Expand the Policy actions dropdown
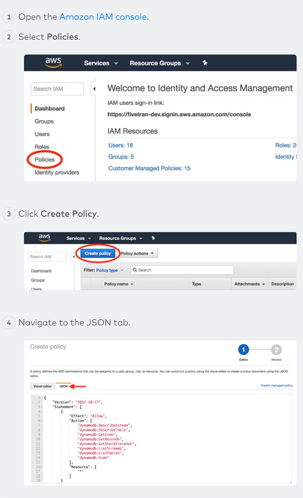 click(x=137, y=253)
